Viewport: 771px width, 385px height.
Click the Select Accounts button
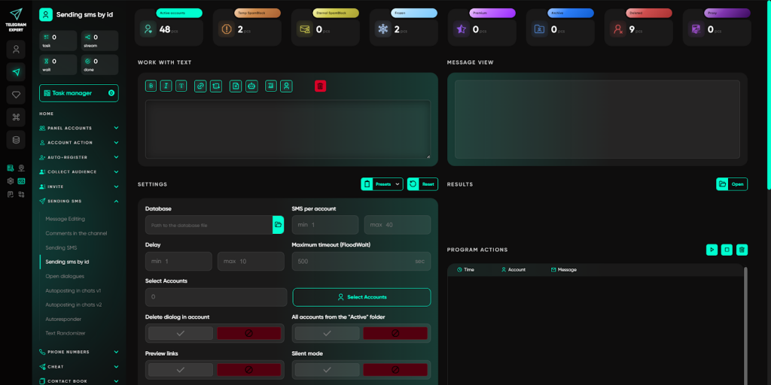coord(361,297)
